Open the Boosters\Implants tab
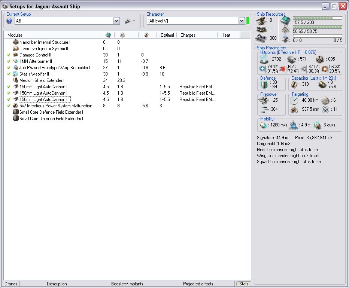Screen dimensions: 349x288 point(127,284)
